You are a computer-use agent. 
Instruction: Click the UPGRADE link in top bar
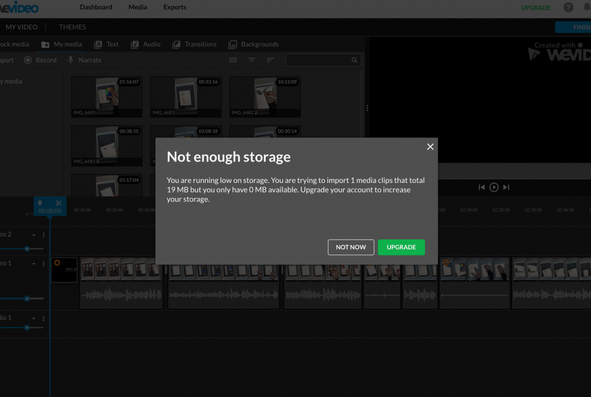click(x=536, y=8)
